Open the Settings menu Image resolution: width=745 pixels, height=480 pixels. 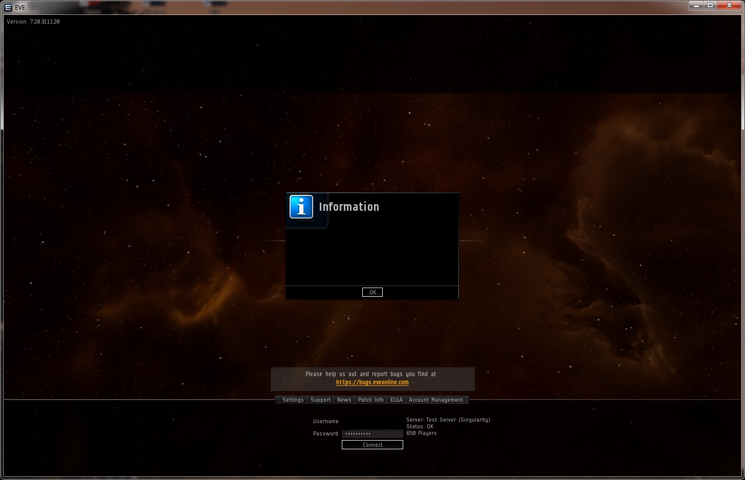point(293,400)
